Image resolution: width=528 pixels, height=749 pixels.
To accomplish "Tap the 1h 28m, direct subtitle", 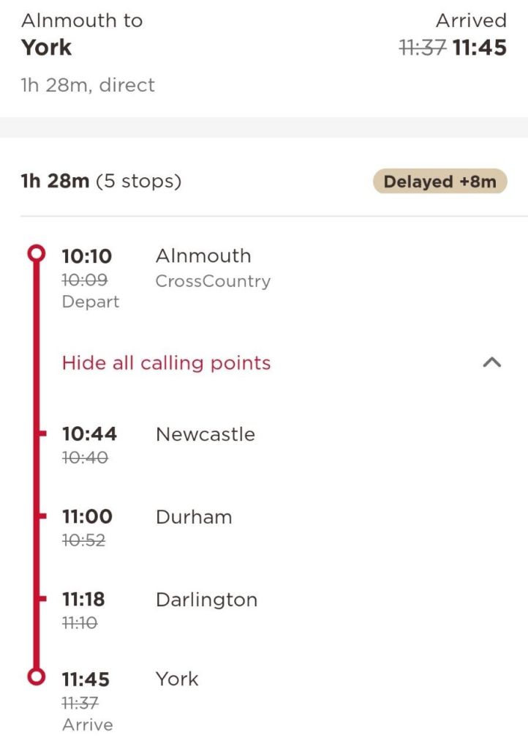I will coord(88,85).
